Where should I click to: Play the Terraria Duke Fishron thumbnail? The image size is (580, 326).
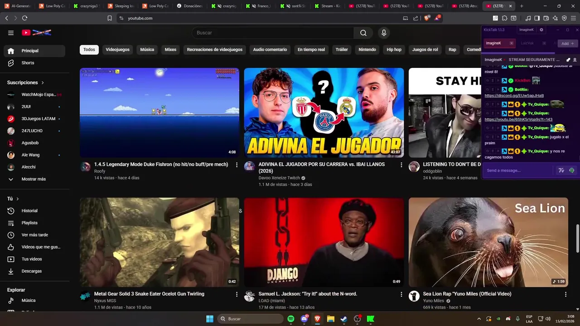coord(159,113)
